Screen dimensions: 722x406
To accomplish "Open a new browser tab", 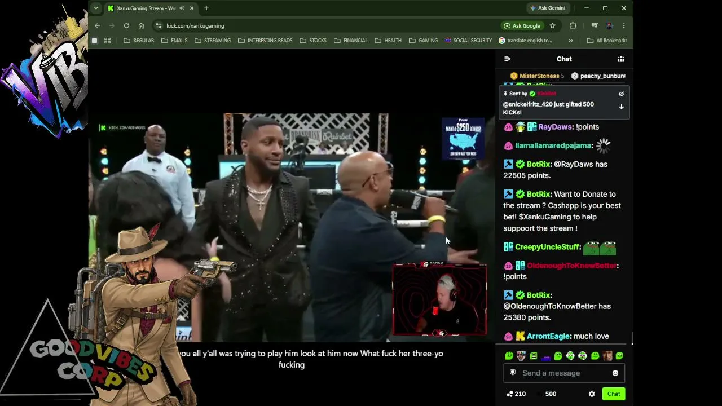I will click(x=206, y=8).
